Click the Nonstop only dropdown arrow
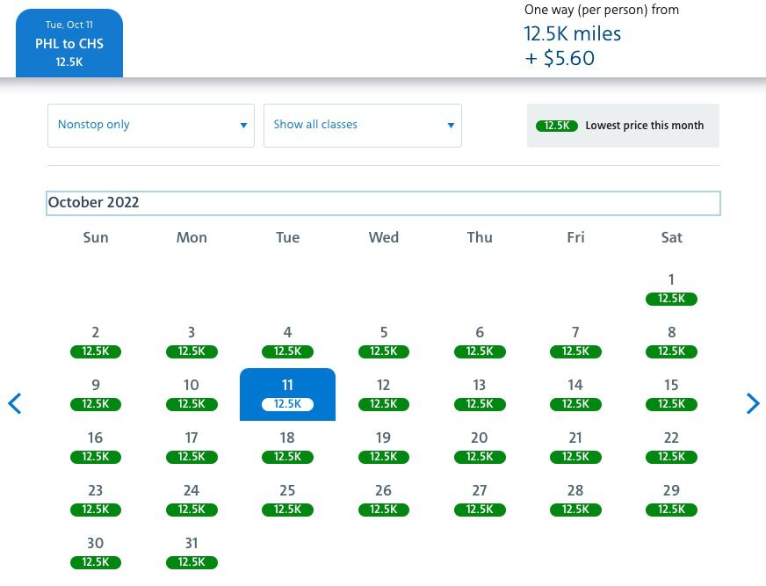The width and height of the screenshot is (766, 586). (243, 126)
